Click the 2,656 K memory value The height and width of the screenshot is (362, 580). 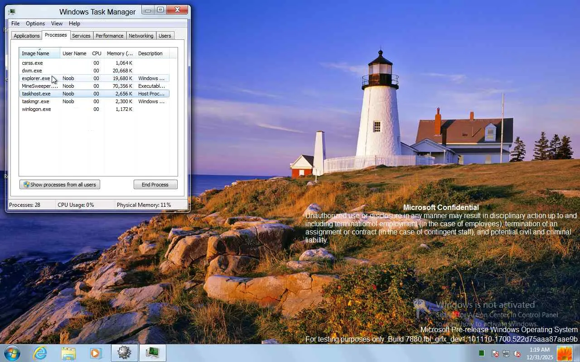[124, 94]
